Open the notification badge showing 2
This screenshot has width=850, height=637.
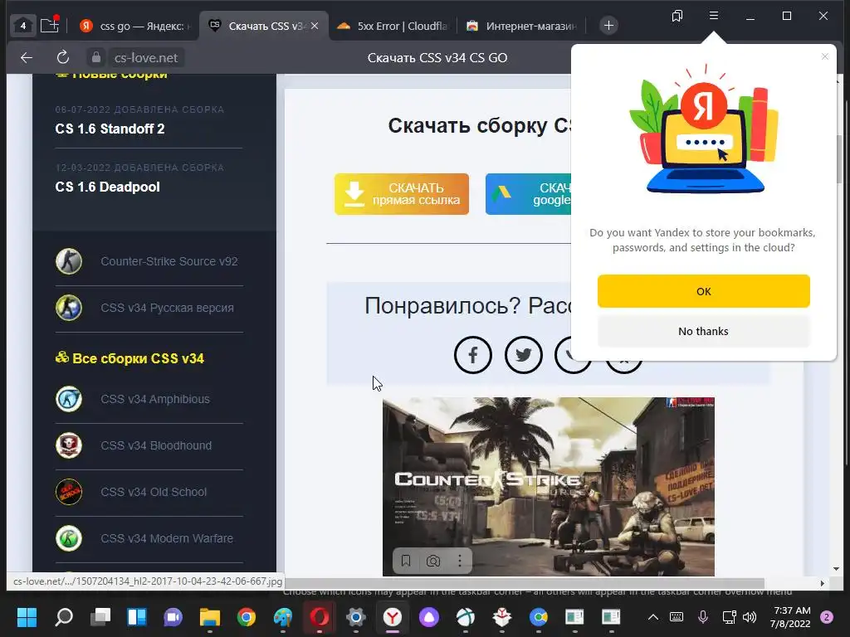(827, 616)
